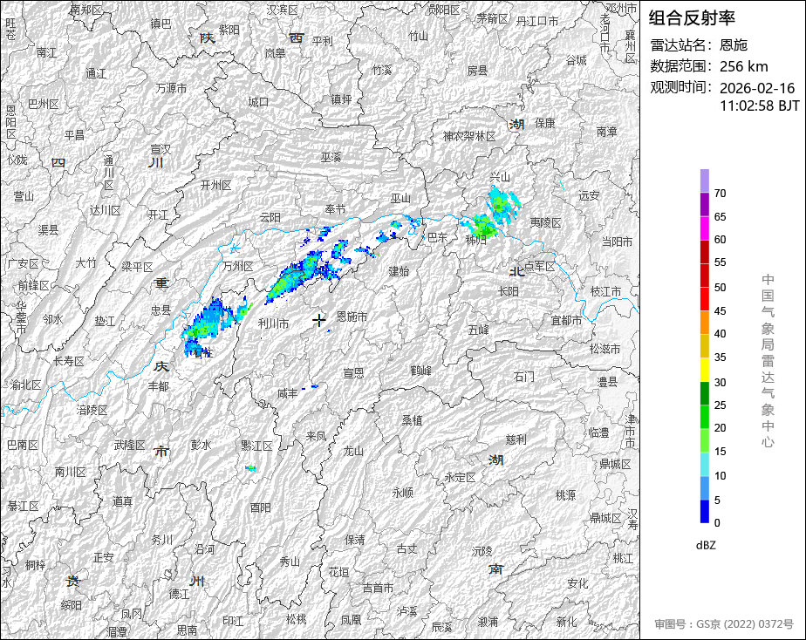Click the 奉节 map label

click(x=335, y=209)
